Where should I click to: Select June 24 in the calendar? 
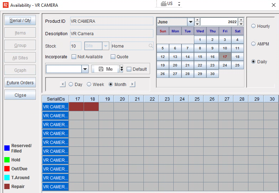click(x=225, y=65)
